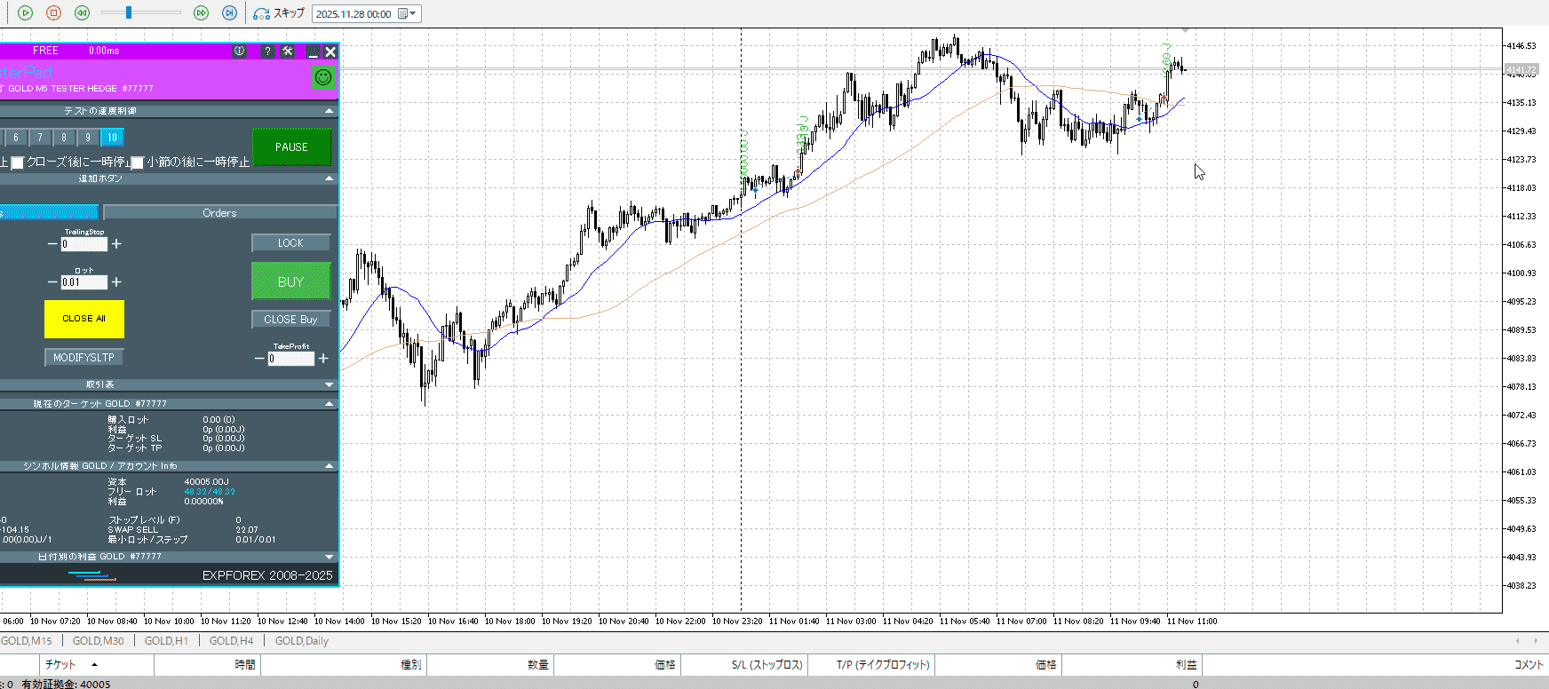Click the yellow CLOSE All button
Image resolution: width=1549 pixels, height=689 pixels.
[x=83, y=319]
